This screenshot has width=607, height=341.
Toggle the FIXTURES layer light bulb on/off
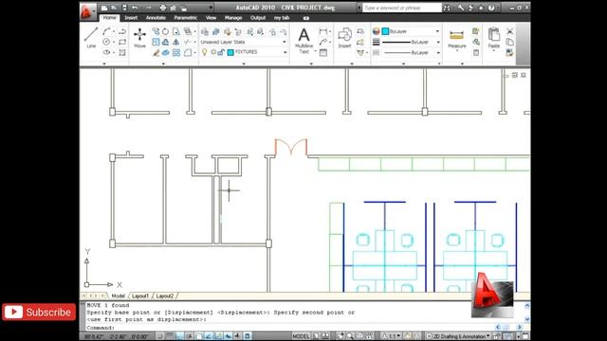(205, 52)
